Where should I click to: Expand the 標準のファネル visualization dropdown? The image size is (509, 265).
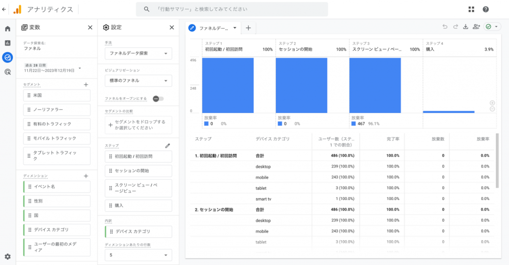point(139,80)
